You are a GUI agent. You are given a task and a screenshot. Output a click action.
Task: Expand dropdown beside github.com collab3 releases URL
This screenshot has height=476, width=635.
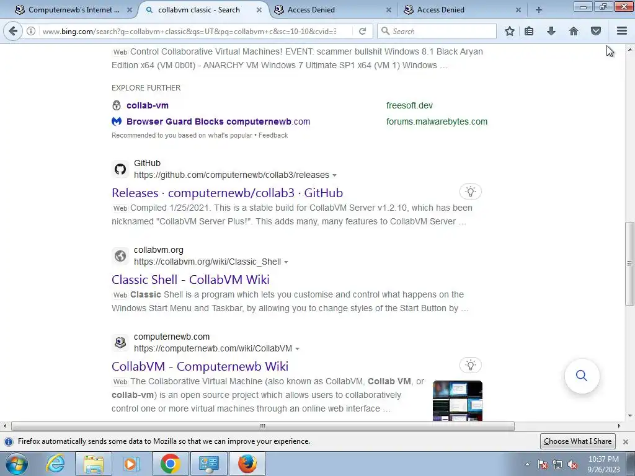click(x=334, y=175)
